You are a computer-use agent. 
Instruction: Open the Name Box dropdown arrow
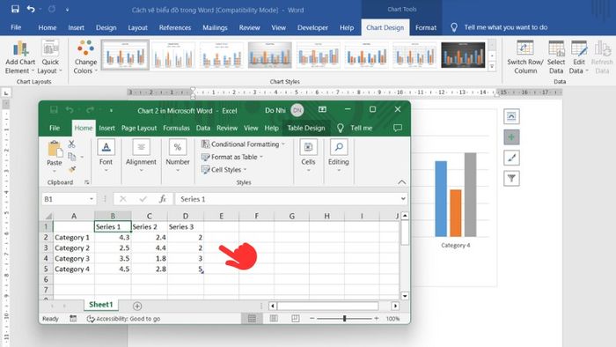[x=92, y=199]
